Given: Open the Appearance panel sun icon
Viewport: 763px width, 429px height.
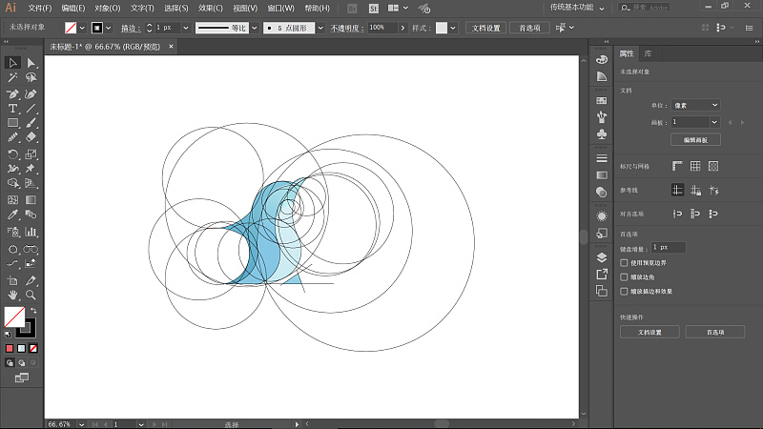Looking at the screenshot, I should click(x=602, y=216).
